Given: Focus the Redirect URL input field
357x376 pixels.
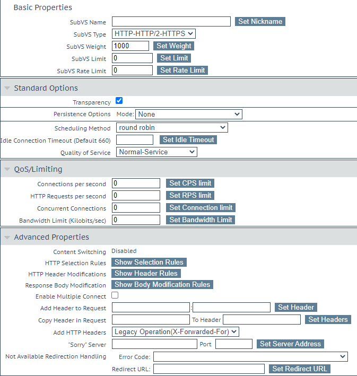Looking at the screenshot, I should pyautogui.click(x=209, y=369).
